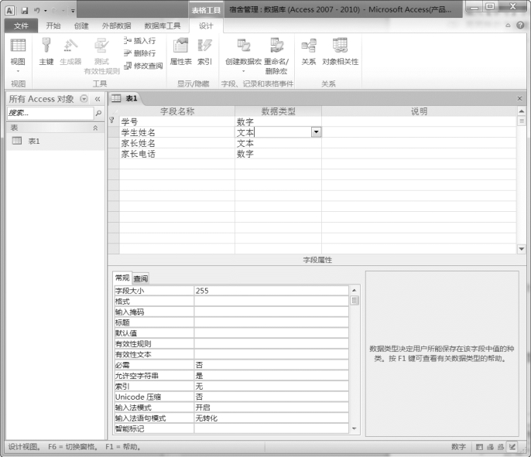Viewport: 531px width, 457px height.
Task: Switch to the 查阅 field properties tab
Action: click(141, 278)
